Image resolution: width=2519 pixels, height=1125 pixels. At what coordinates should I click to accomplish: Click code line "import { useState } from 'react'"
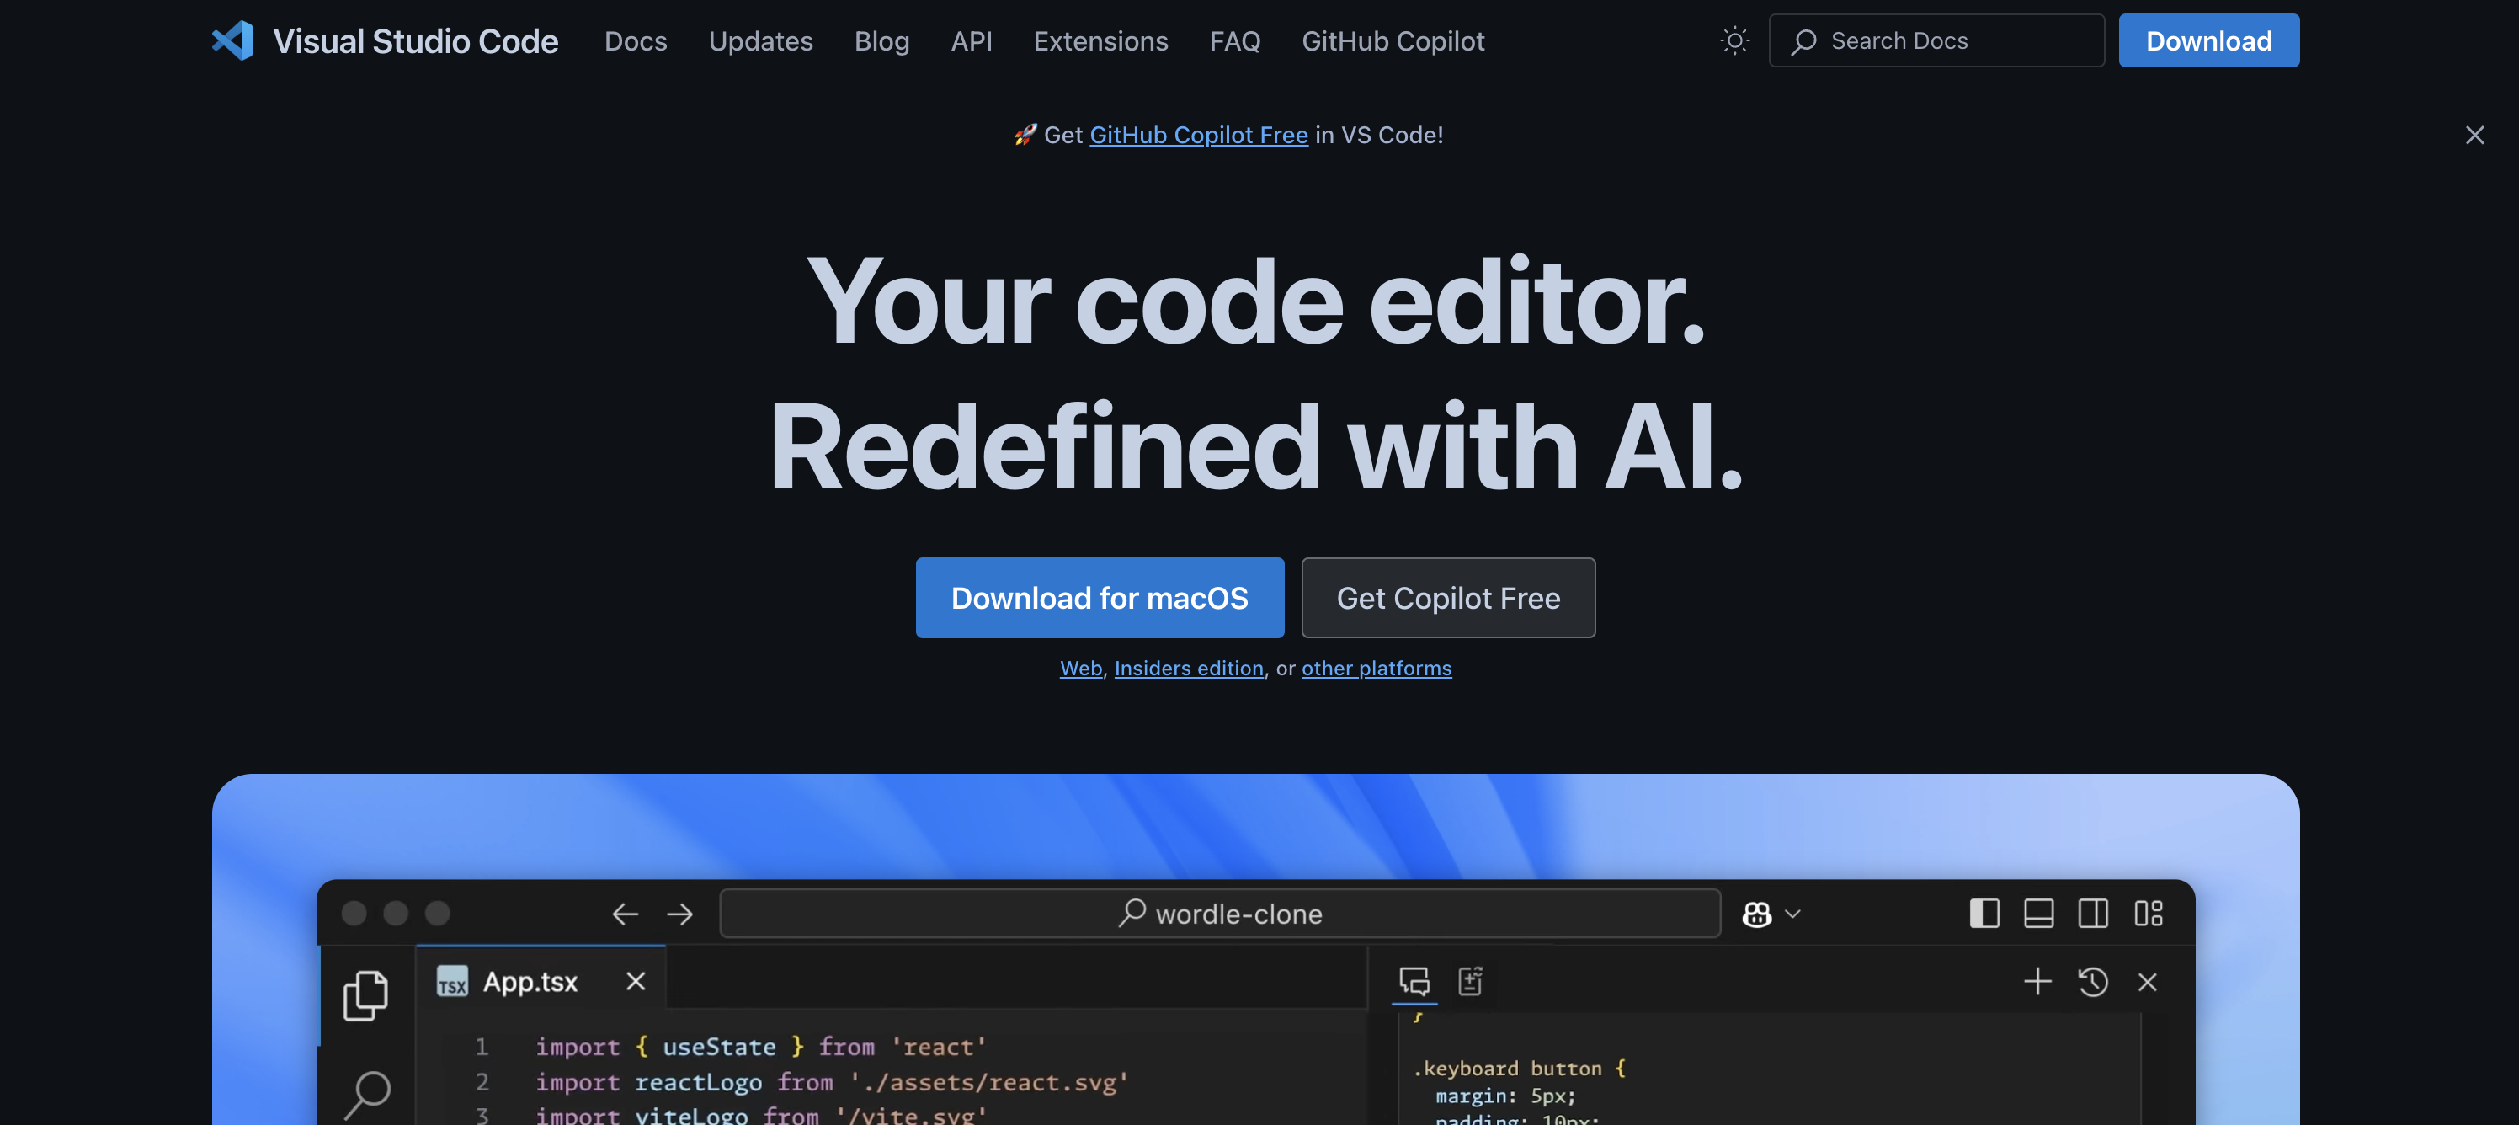tap(761, 1047)
